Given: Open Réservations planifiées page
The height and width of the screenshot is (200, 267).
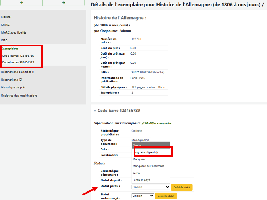Looking at the screenshot, I should [x=18, y=72].
